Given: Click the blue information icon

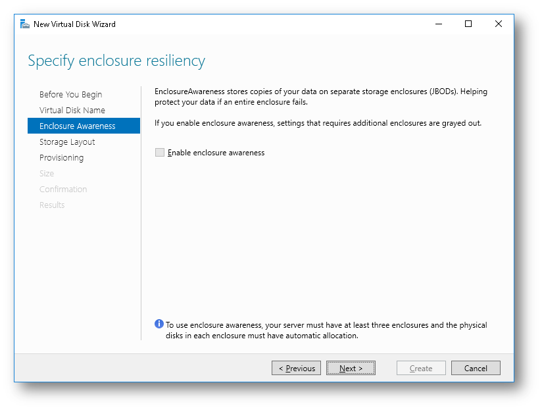Looking at the screenshot, I should [159, 324].
